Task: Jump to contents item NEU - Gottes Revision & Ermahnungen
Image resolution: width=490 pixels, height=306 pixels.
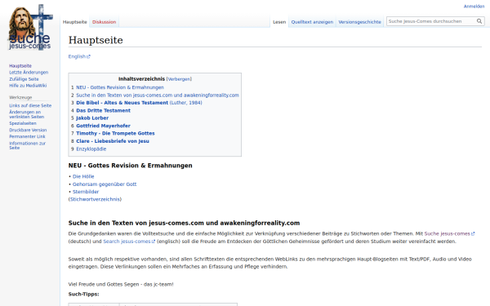Action: point(120,87)
